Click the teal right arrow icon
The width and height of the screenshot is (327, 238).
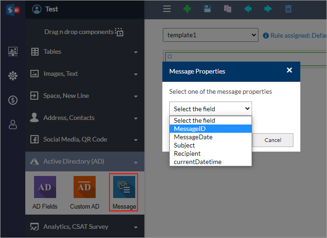coord(268,9)
